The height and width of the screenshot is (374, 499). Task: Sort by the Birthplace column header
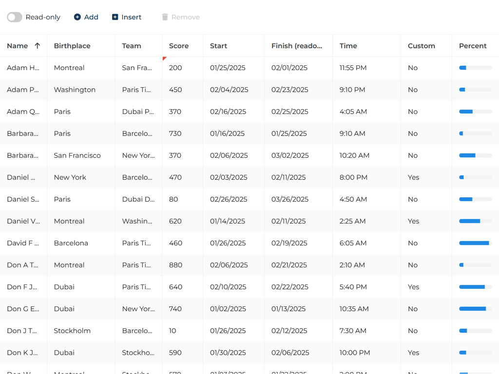72,46
